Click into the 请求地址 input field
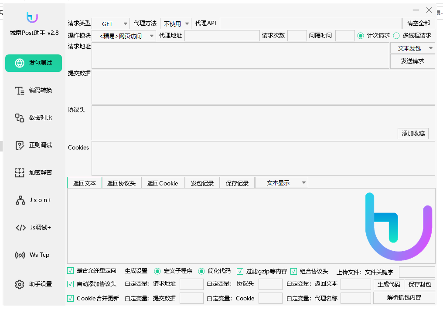Viewport: 443px width, 313px height. 240,55
